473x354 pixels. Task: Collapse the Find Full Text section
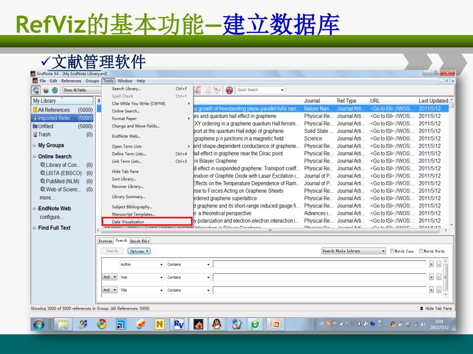[34, 228]
